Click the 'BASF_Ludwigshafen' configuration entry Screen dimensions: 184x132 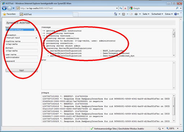(x=113, y=51)
